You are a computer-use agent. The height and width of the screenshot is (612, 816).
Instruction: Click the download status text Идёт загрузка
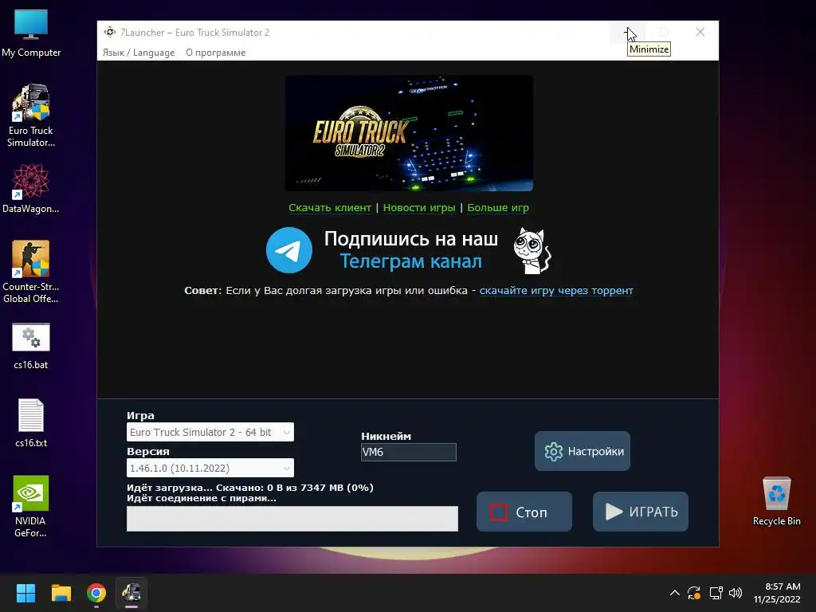pos(249,488)
